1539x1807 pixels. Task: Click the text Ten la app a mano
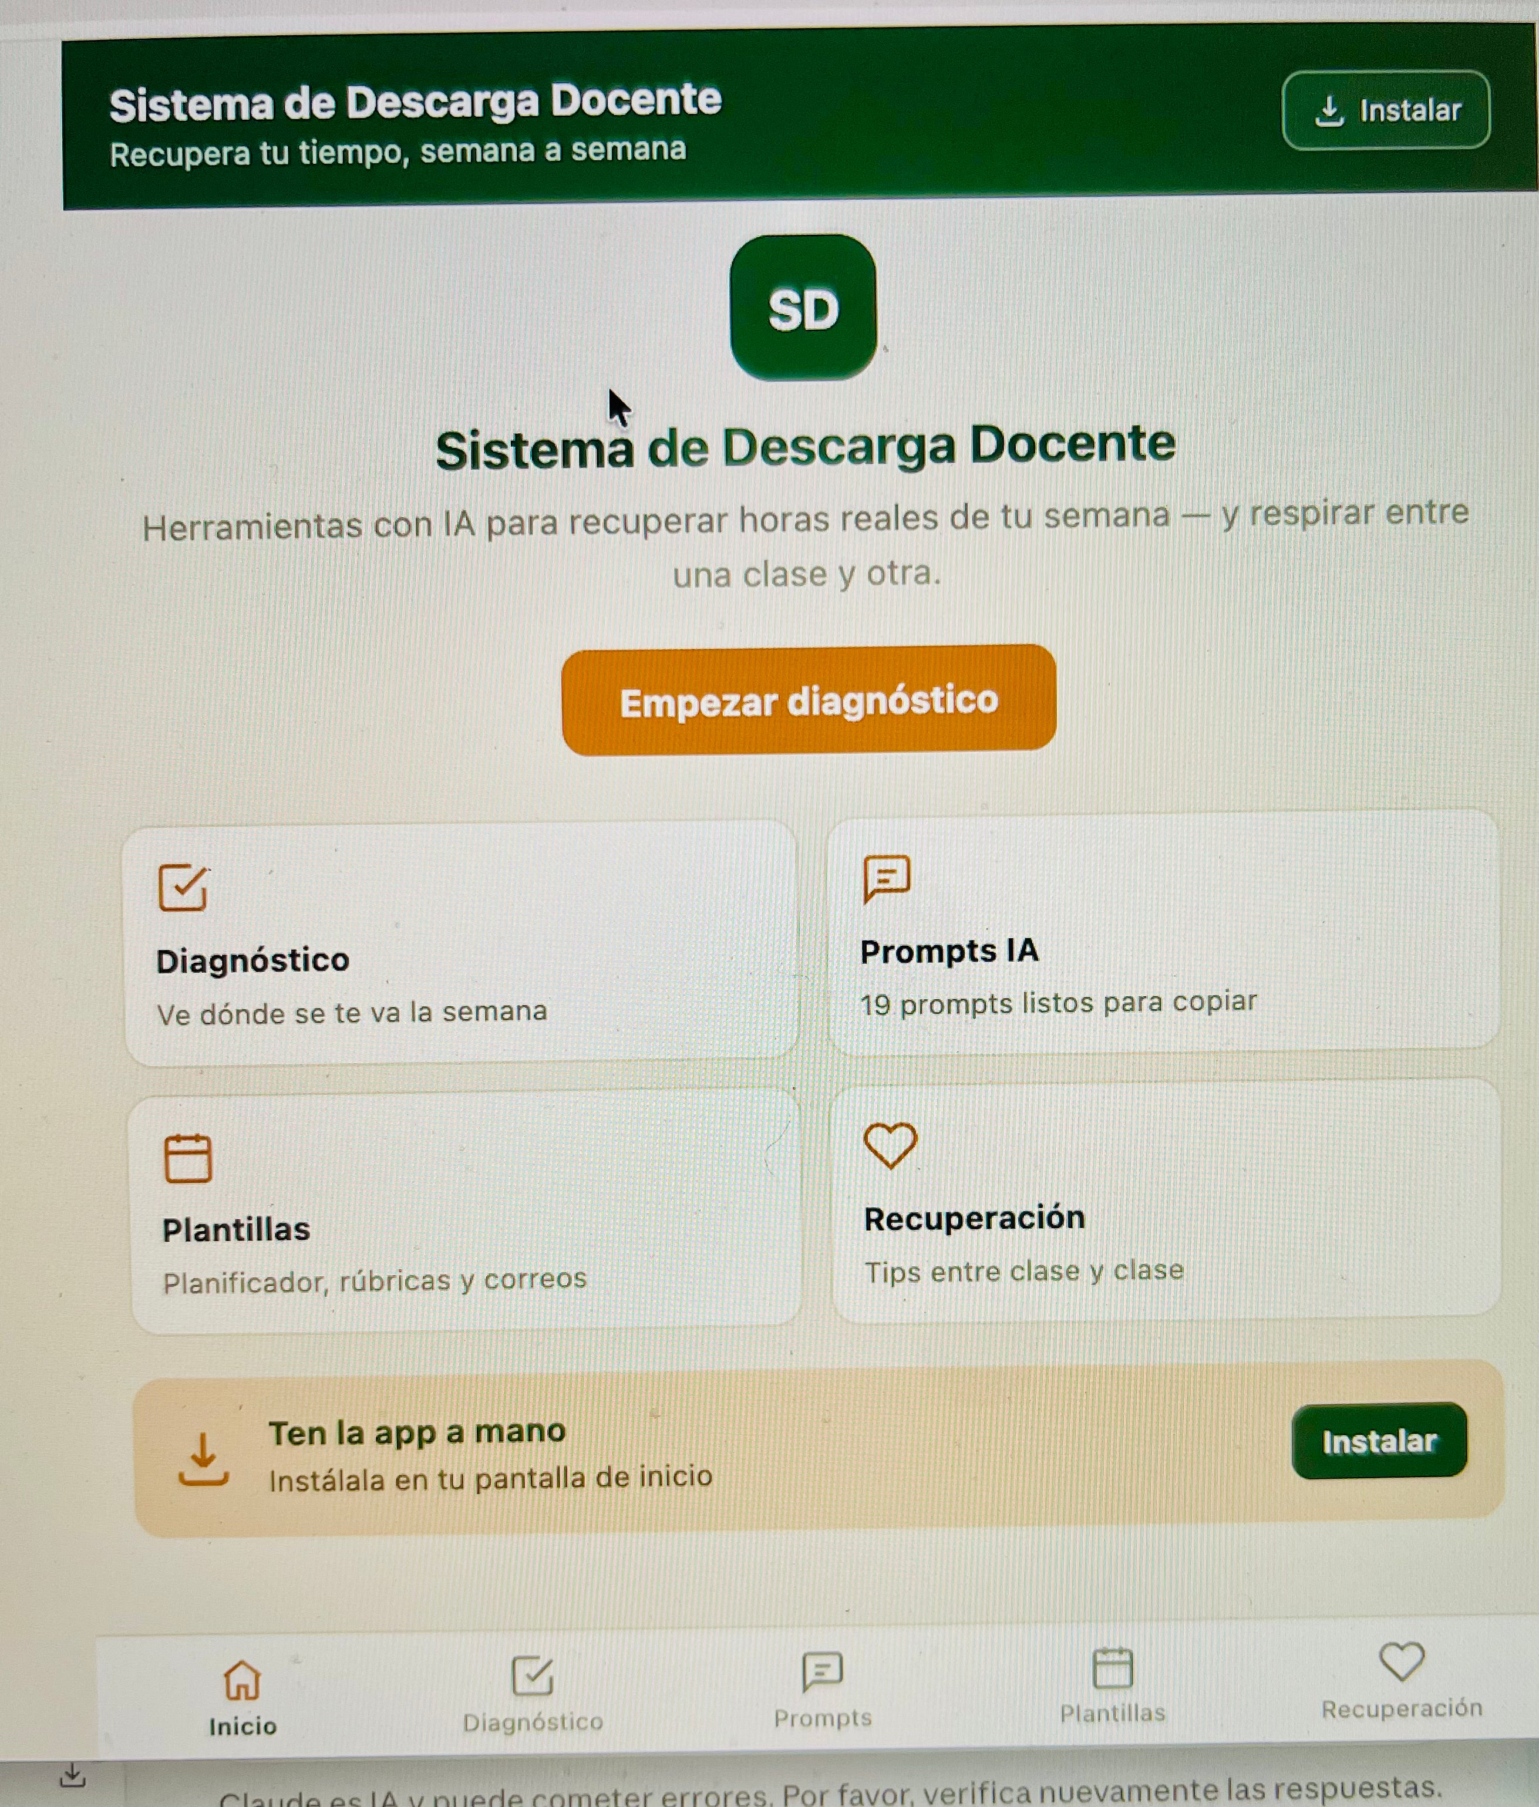417,1433
